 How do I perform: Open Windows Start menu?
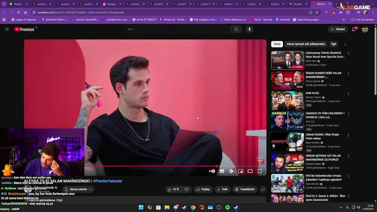click(141, 207)
